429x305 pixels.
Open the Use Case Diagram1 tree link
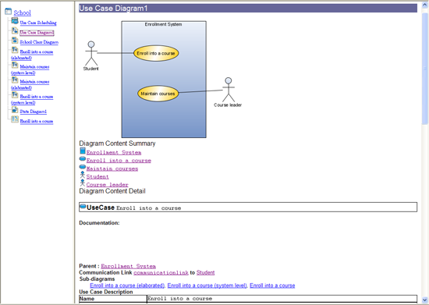[37, 32]
